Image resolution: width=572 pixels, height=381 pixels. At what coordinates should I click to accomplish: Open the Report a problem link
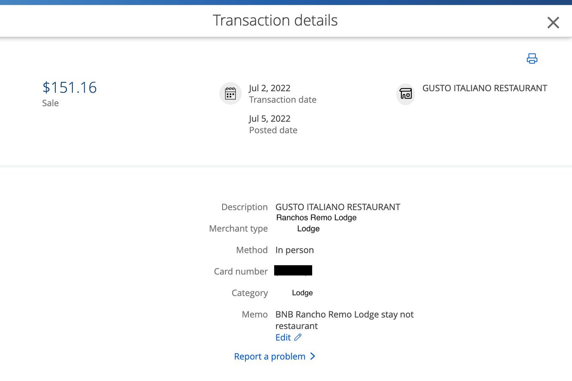tap(270, 356)
